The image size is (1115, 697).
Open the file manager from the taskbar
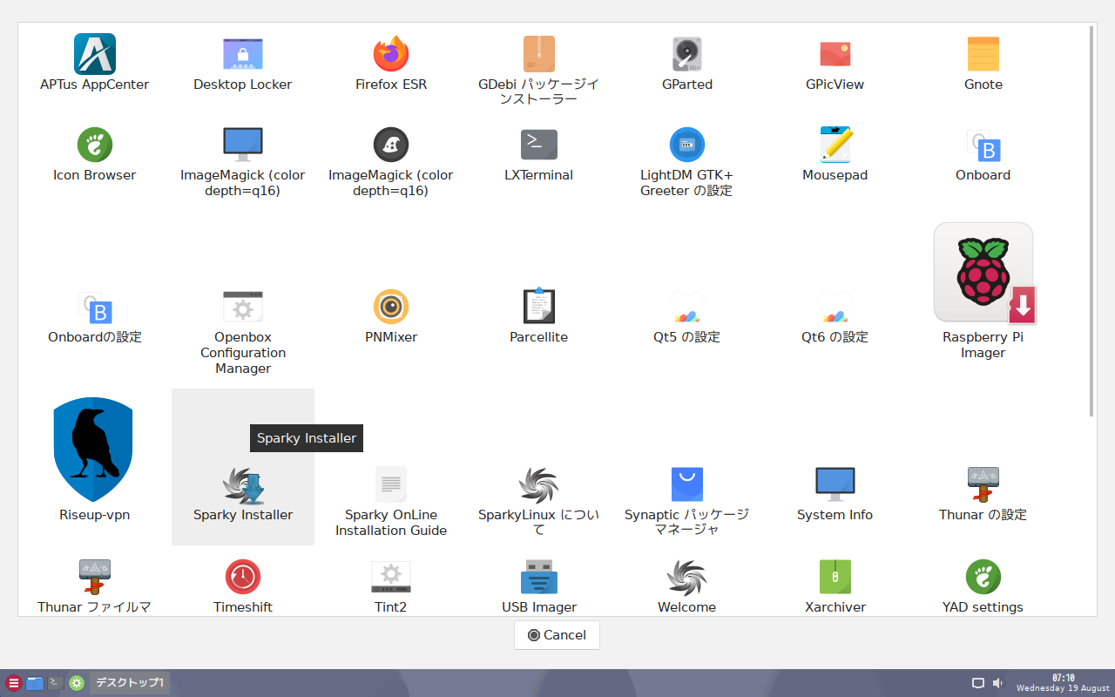pyautogui.click(x=35, y=683)
